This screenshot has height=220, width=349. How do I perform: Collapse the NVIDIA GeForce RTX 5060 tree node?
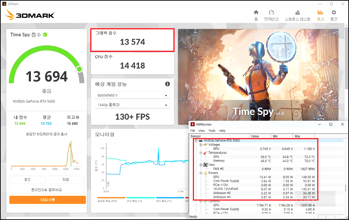coord(196,141)
